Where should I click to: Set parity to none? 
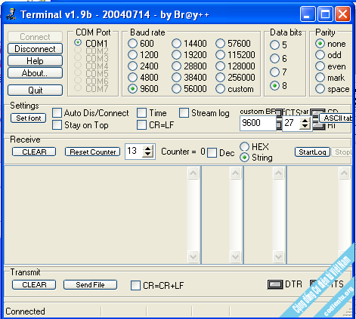tap(320, 44)
